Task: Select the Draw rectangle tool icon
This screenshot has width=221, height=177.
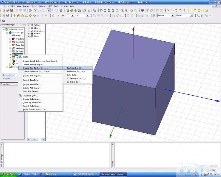Action: point(191,11)
